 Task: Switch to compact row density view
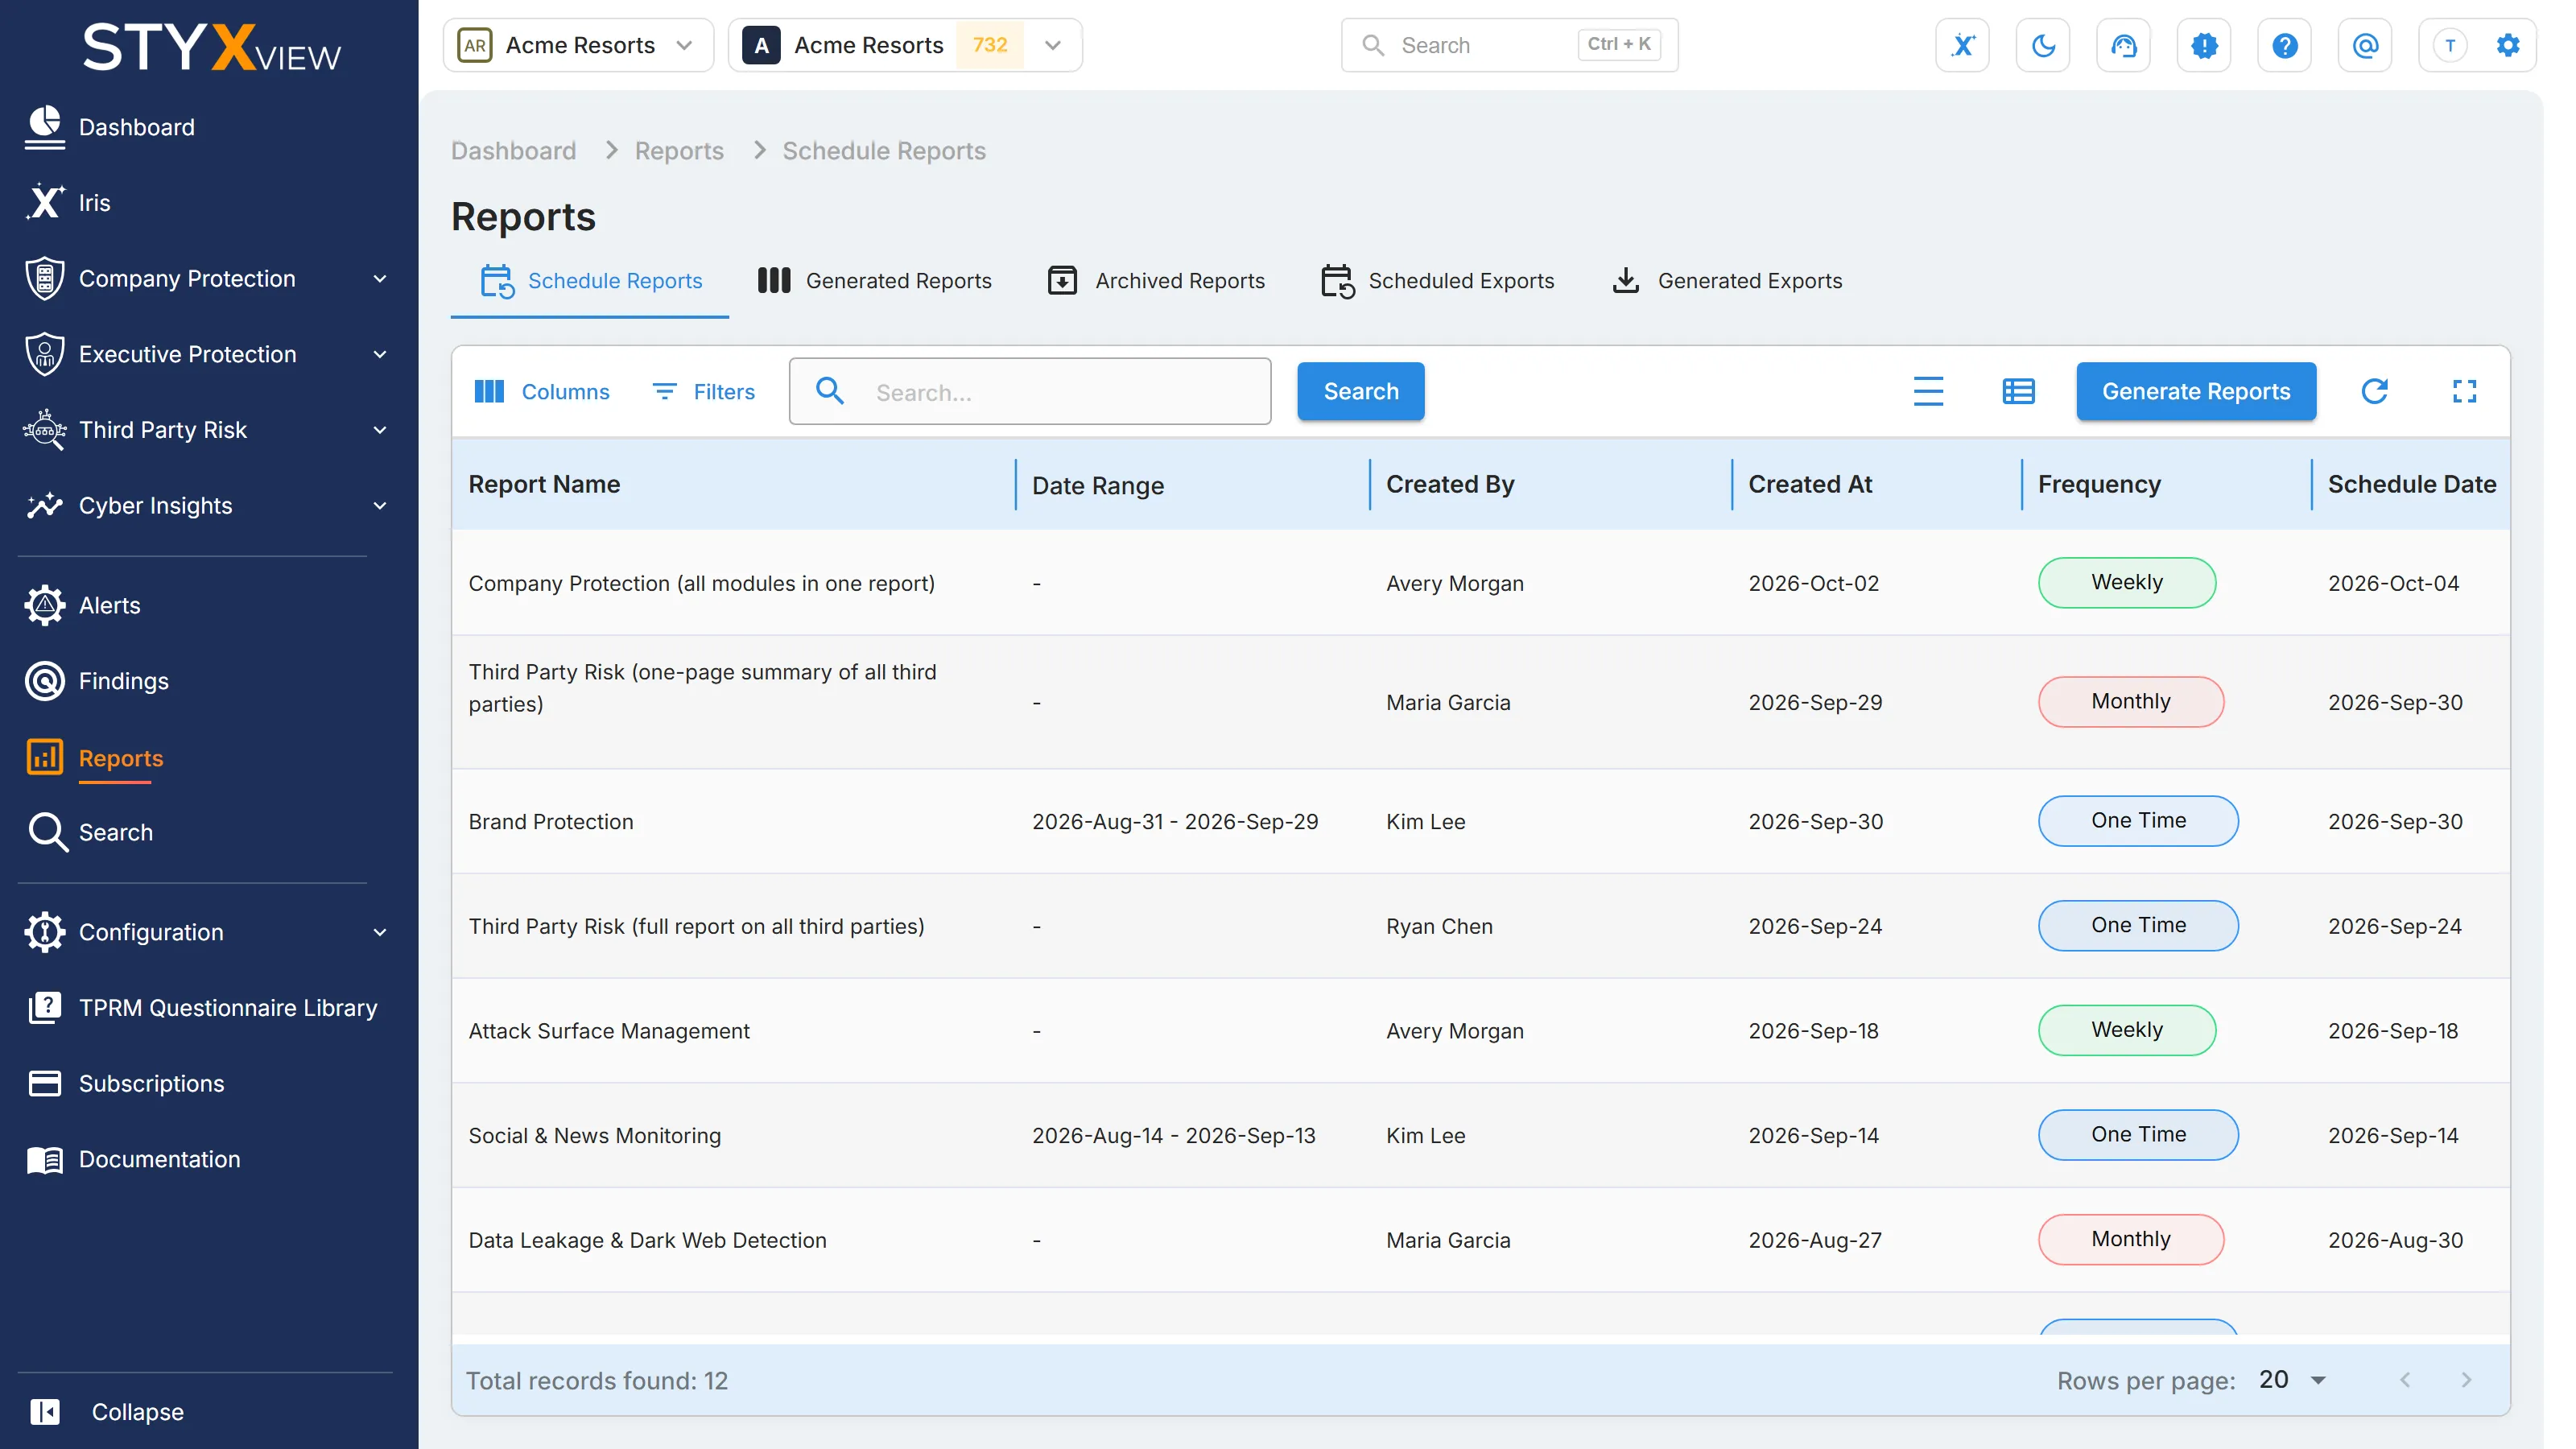(x=1928, y=391)
